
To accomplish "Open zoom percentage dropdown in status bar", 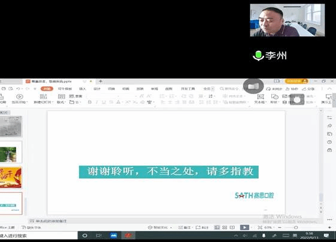I will (x=269, y=228).
